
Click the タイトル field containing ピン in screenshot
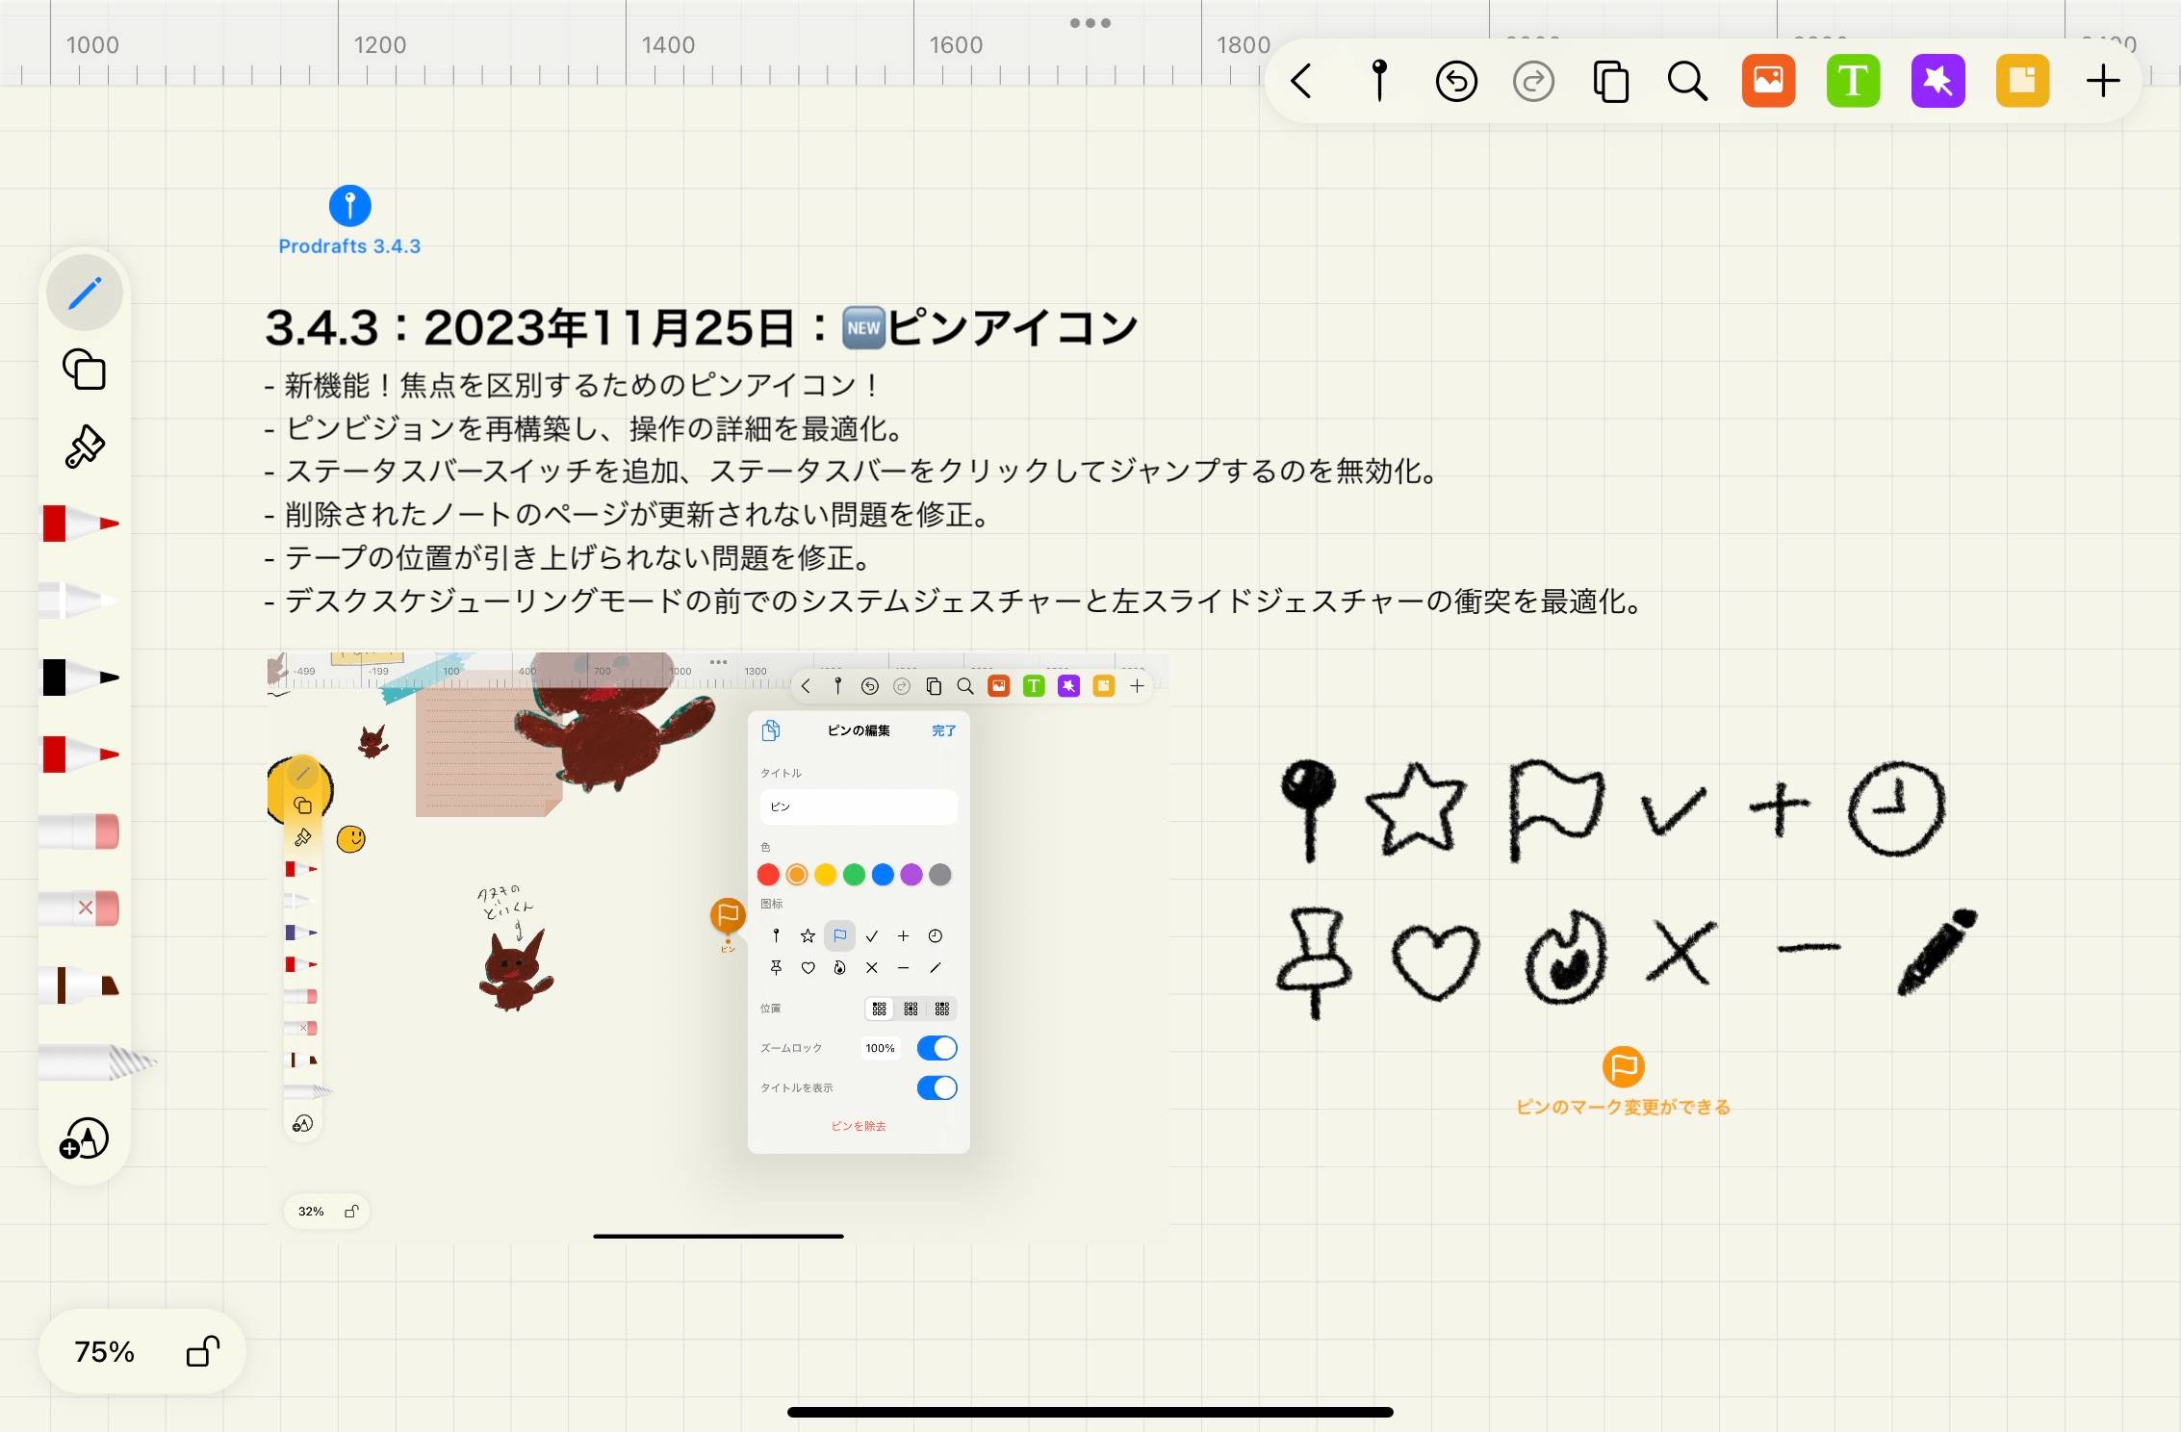(859, 806)
